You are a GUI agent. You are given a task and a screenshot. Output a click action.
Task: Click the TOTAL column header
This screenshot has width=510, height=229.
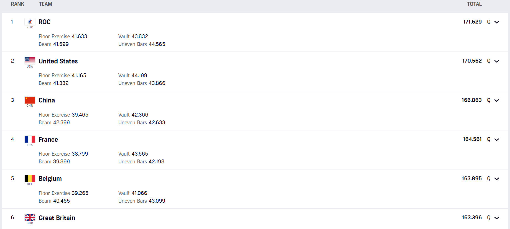(474, 4)
